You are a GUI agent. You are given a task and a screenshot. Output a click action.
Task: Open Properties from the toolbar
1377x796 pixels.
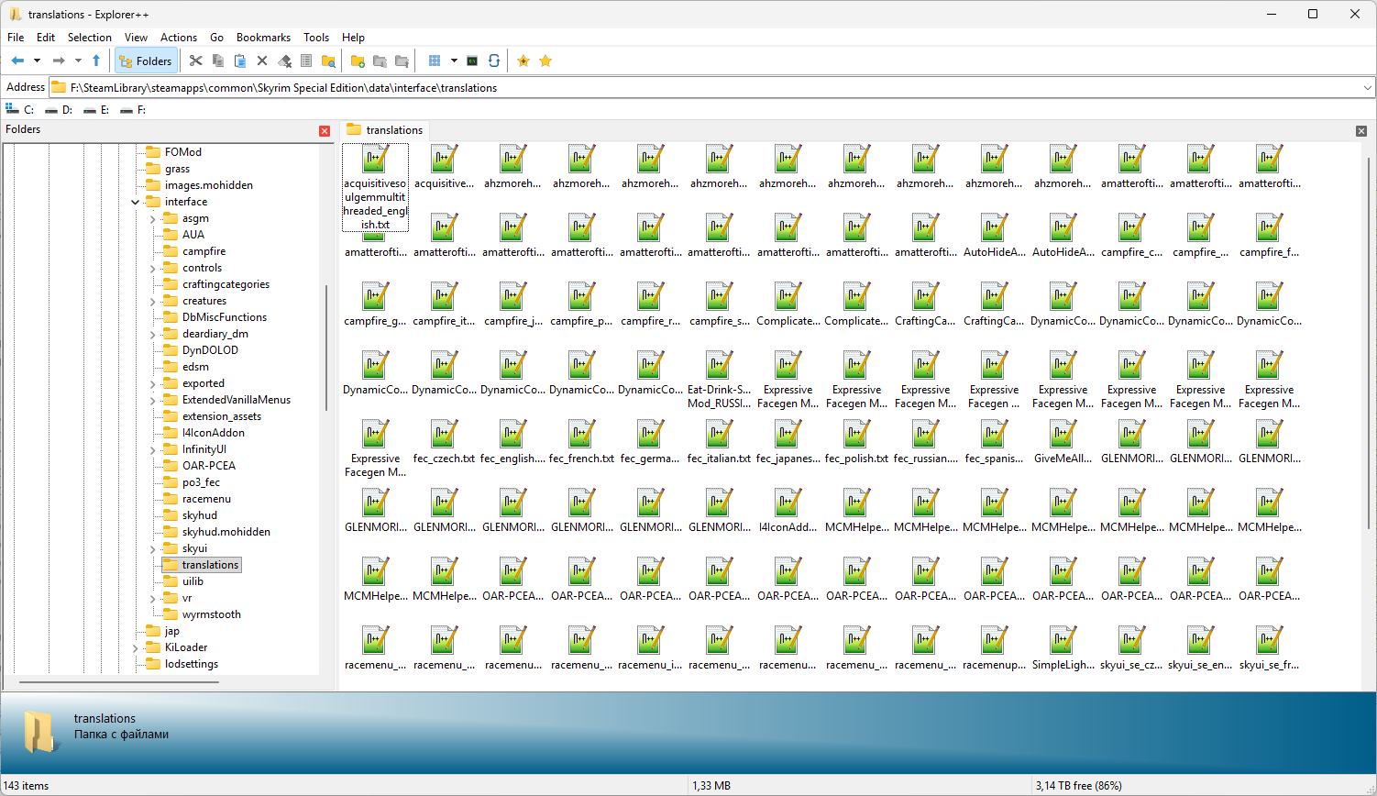click(x=306, y=61)
